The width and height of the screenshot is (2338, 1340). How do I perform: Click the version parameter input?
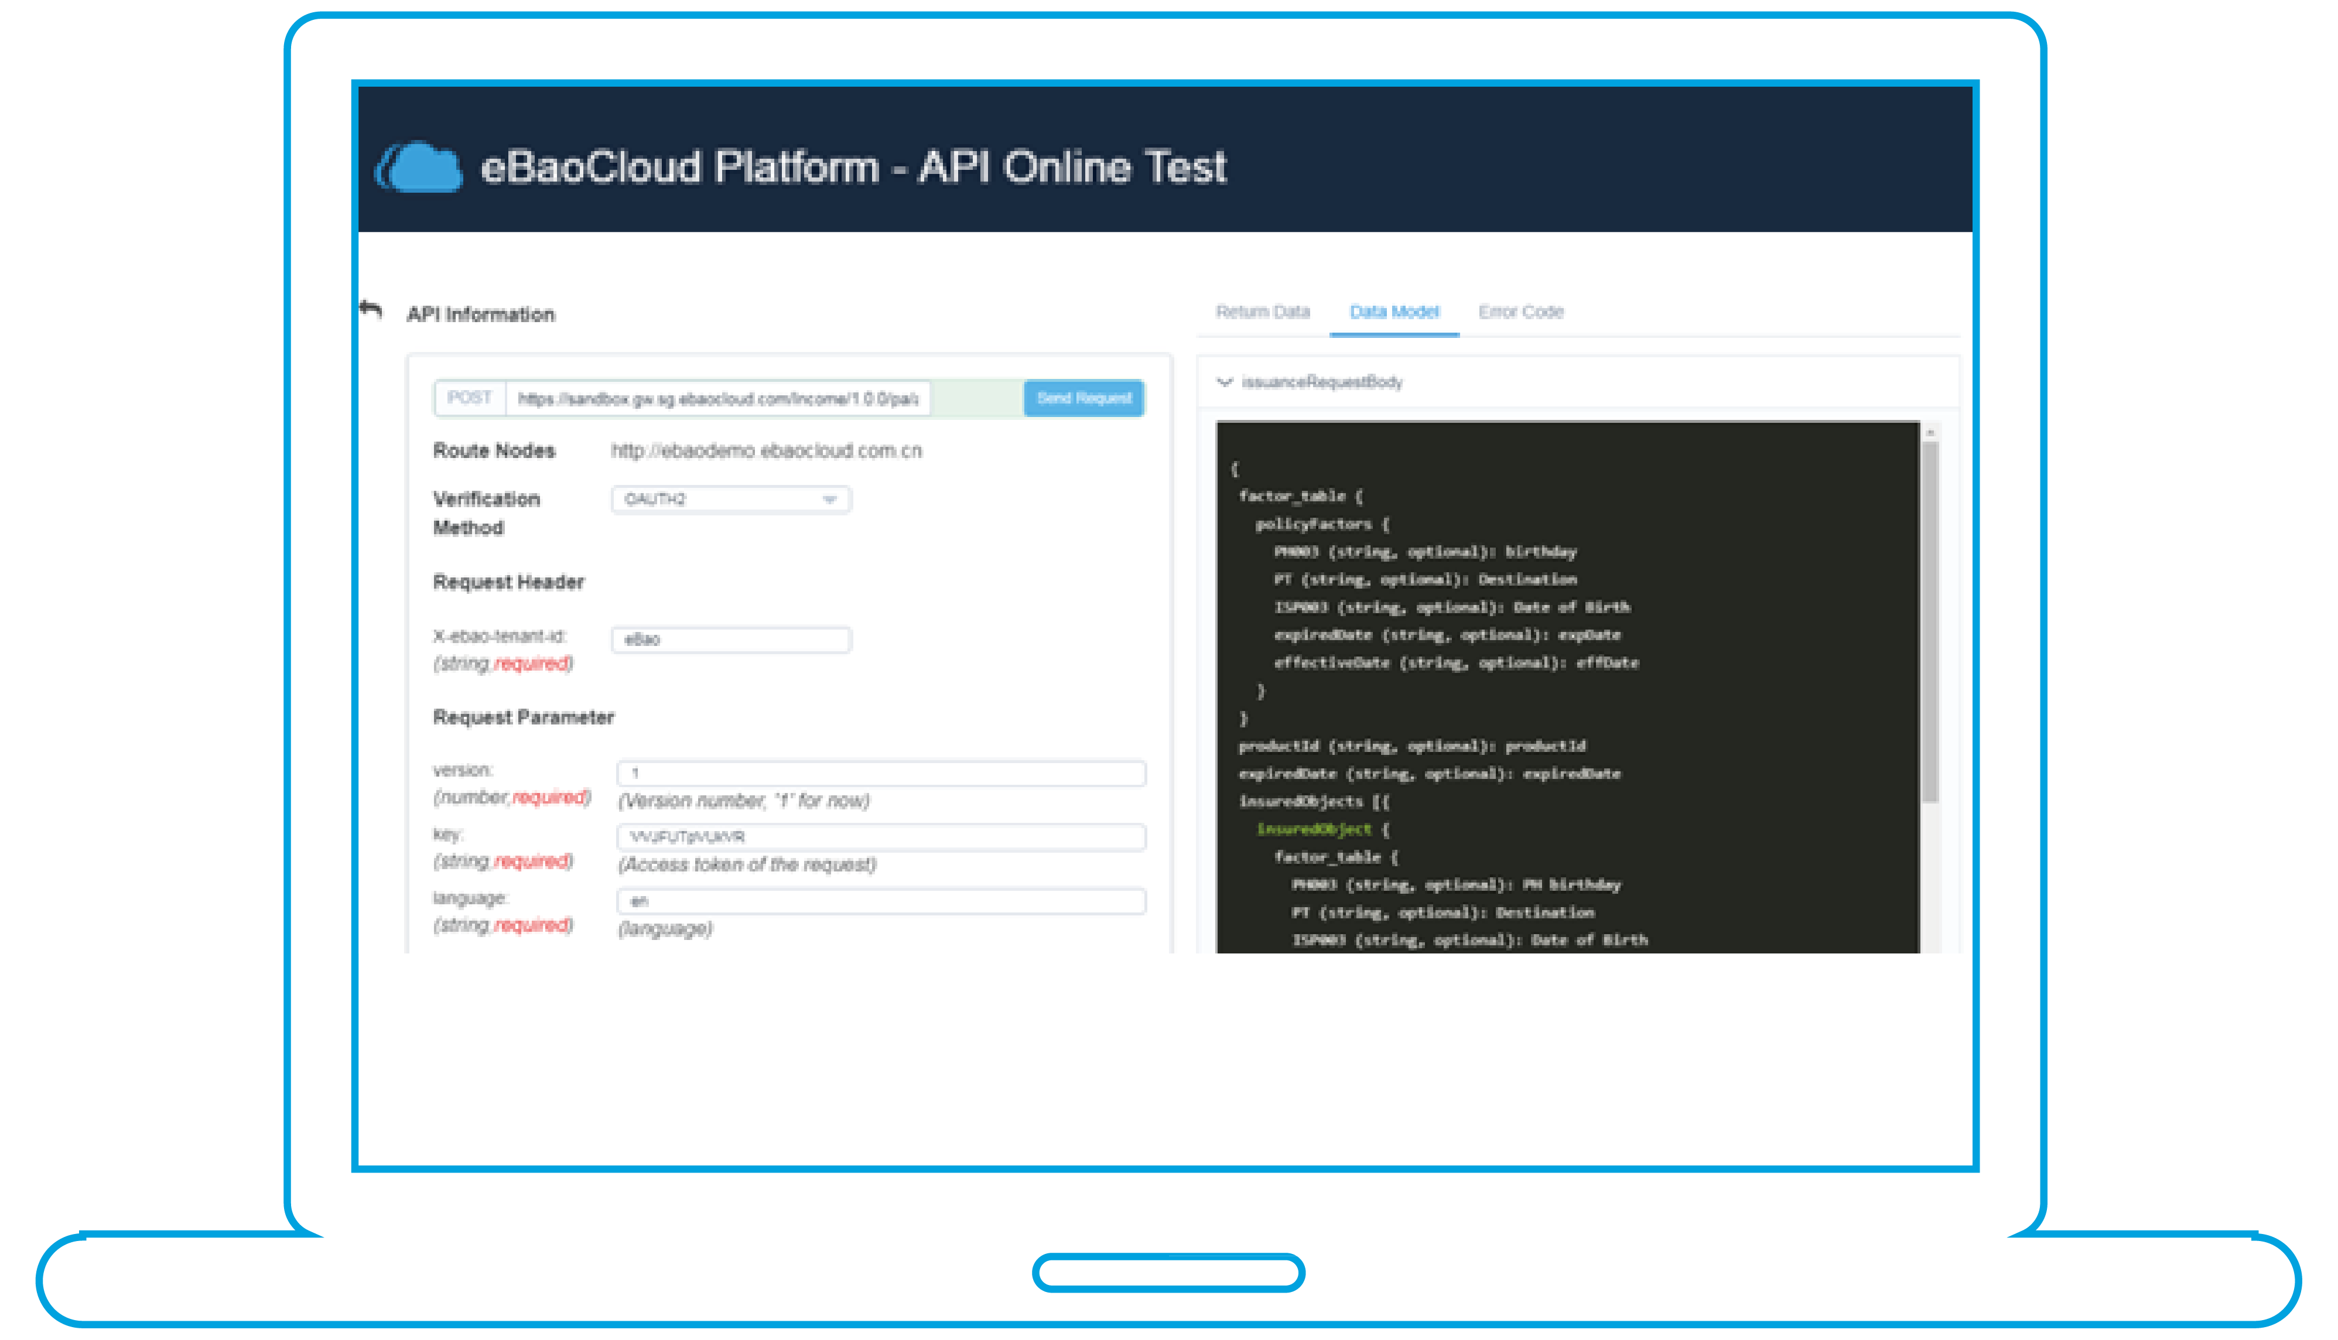[x=881, y=773]
